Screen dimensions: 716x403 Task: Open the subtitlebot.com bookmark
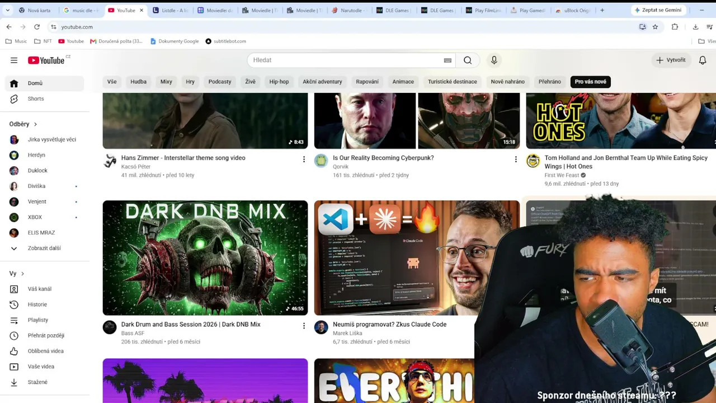pyautogui.click(x=225, y=41)
